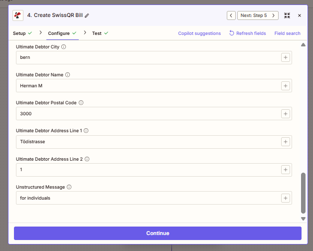
Task: Click info icon beside Ultimate Debtor Address Line 1
Action: [86, 131]
